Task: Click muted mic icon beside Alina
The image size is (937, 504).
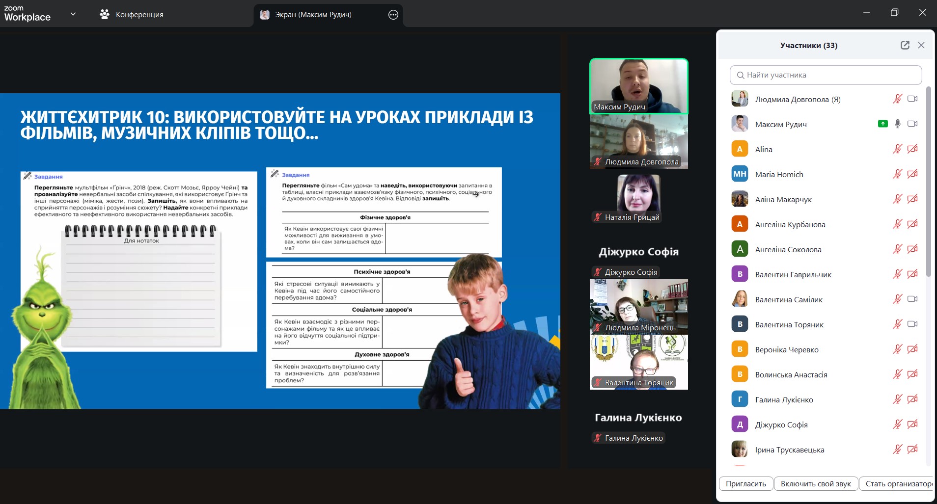Action: coord(897,149)
